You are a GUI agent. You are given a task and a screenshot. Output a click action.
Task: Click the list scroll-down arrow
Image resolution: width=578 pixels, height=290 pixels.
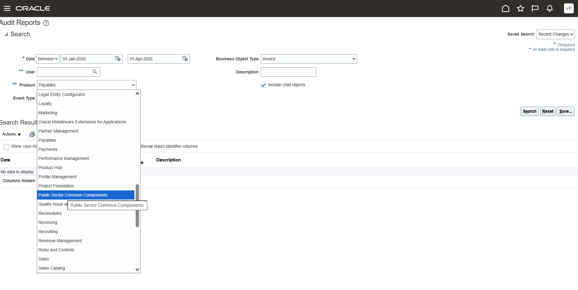[x=137, y=270]
